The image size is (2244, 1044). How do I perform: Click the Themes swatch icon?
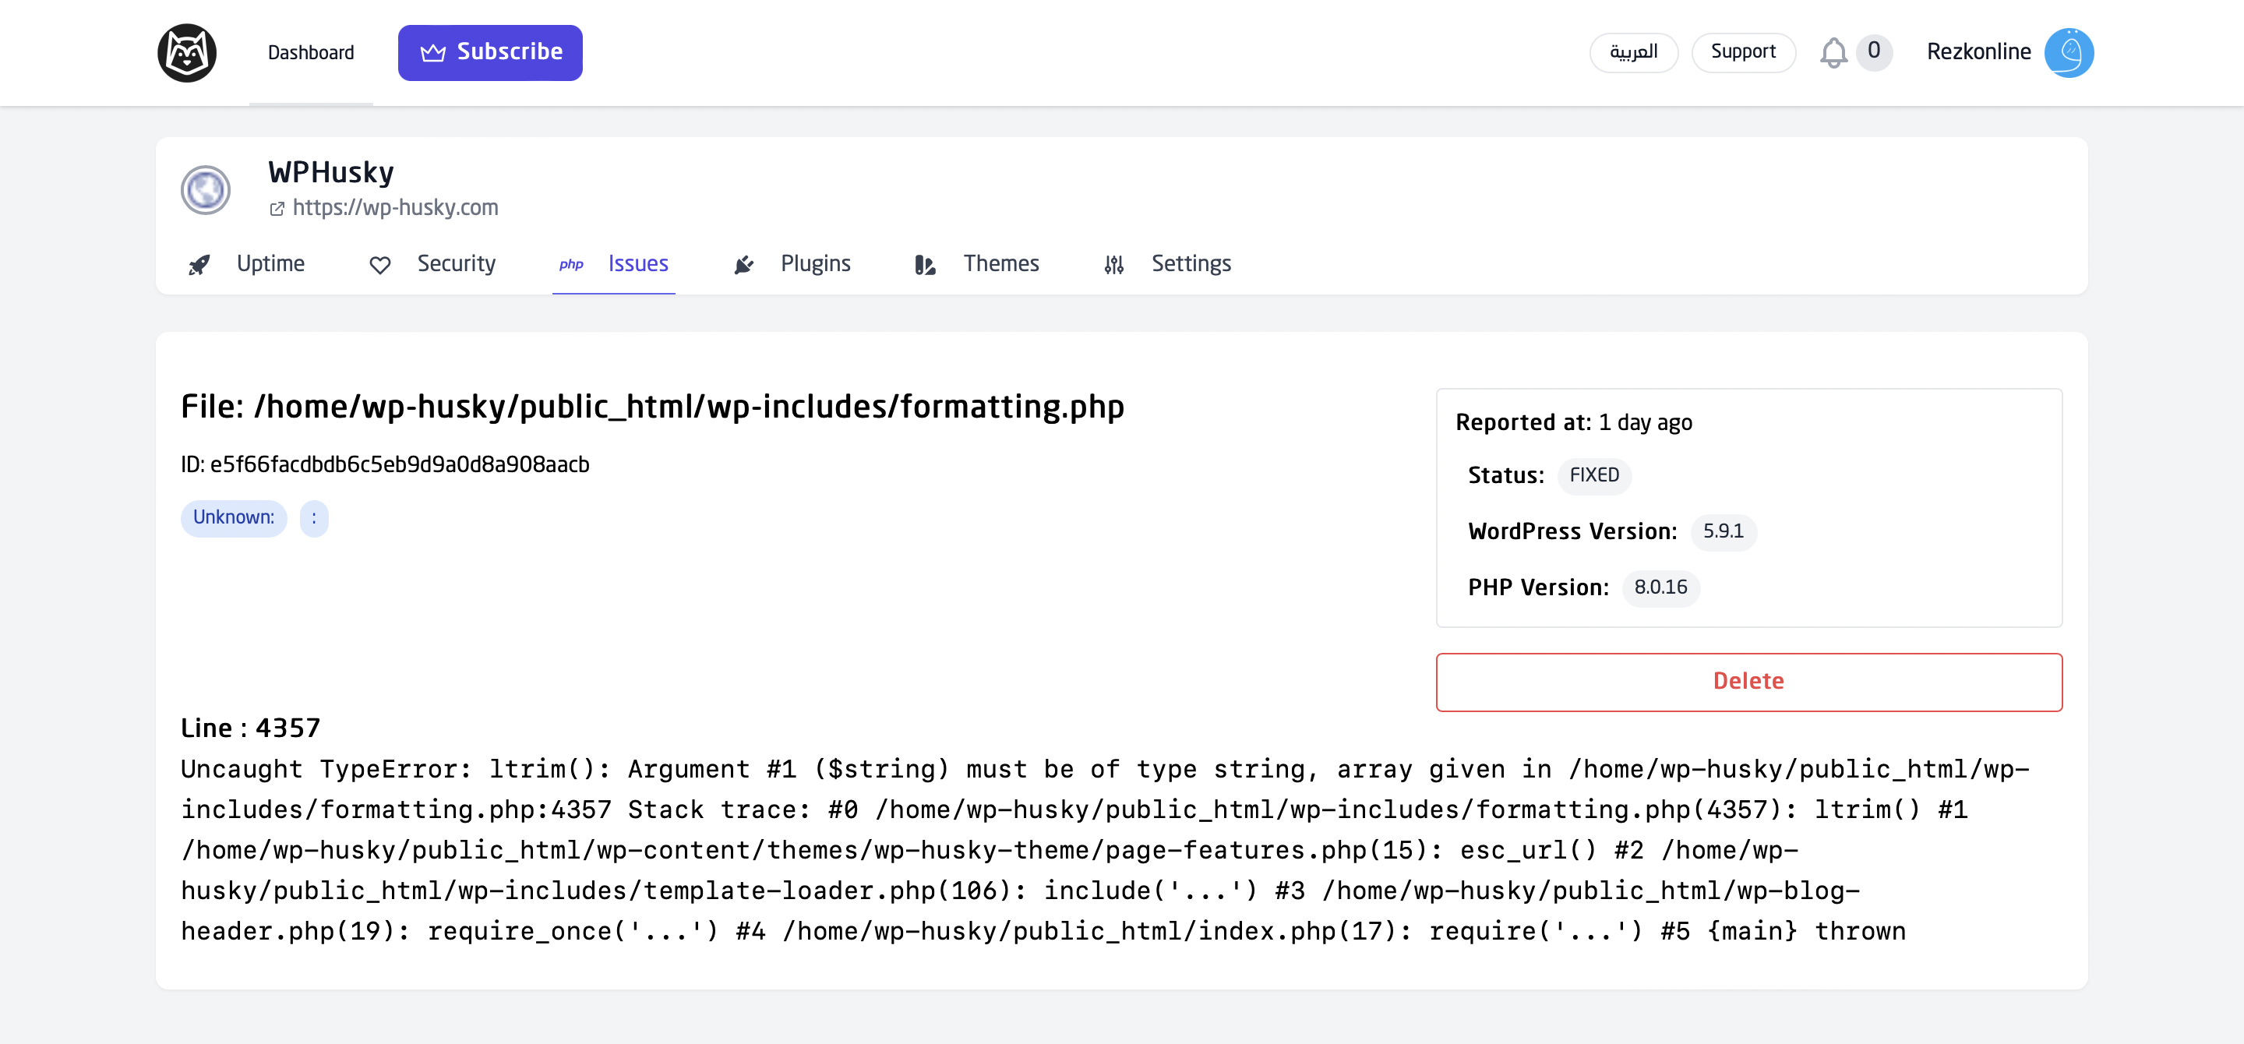point(924,265)
